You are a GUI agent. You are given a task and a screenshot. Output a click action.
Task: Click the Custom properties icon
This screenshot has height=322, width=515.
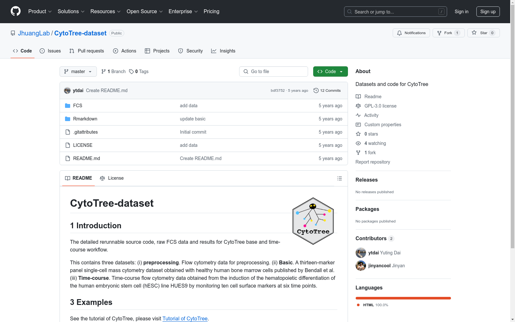(x=358, y=125)
